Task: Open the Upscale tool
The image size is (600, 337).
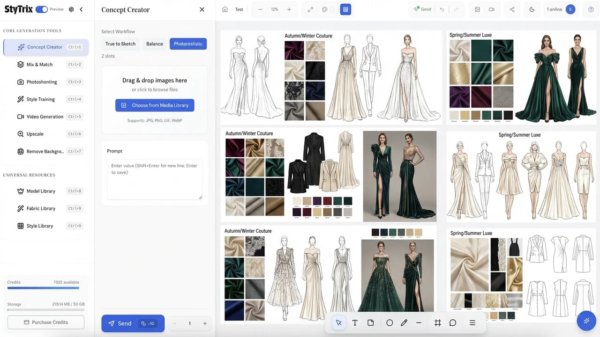Action: click(x=35, y=134)
